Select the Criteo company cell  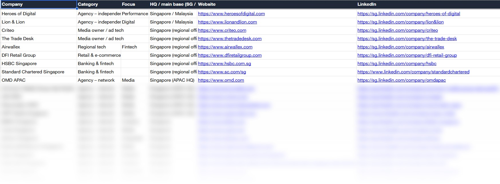pyautogui.click(x=38, y=30)
